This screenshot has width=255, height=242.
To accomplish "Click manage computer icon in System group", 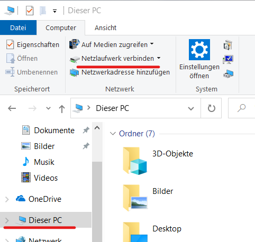I will pyautogui.click(x=228, y=73).
